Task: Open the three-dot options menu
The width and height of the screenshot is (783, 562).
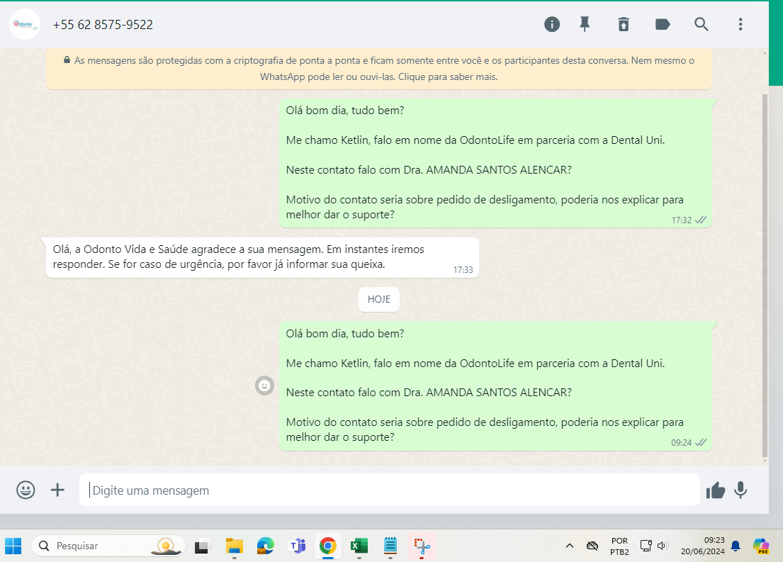Action: (740, 24)
